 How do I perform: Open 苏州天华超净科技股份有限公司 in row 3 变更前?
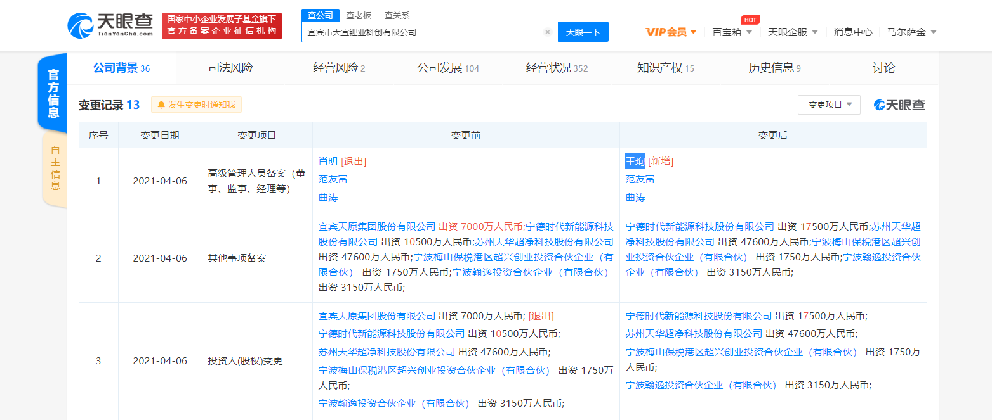click(x=387, y=352)
